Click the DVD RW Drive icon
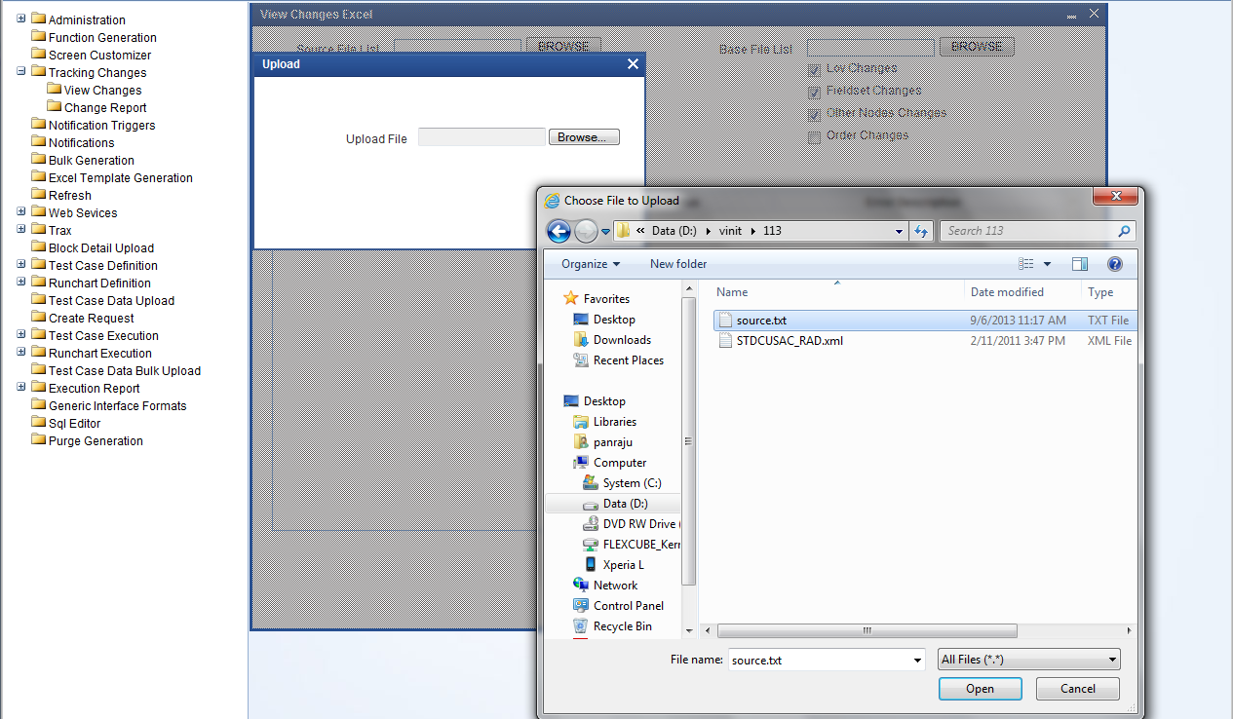Image resolution: width=1233 pixels, height=719 pixels. (590, 523)
